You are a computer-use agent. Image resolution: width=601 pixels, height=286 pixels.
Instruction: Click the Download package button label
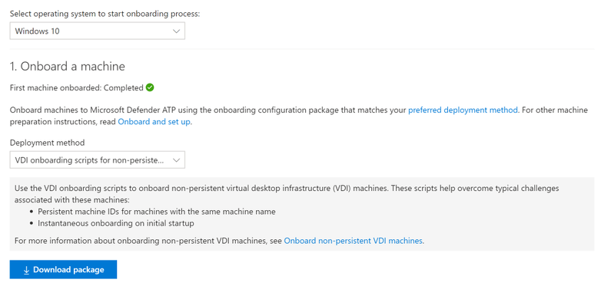(68, 270)
